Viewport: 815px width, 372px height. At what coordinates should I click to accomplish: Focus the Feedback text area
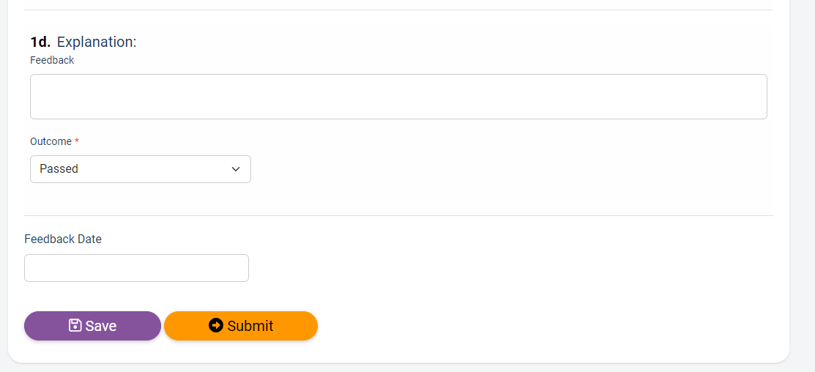click(398, 97)
